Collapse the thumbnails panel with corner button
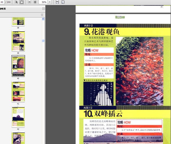The image size is (171, 144). 44,9
